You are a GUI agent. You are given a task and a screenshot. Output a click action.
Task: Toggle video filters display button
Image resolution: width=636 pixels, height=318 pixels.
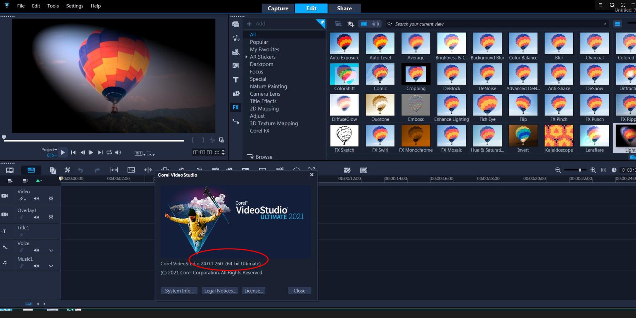(x=364, y=24)
